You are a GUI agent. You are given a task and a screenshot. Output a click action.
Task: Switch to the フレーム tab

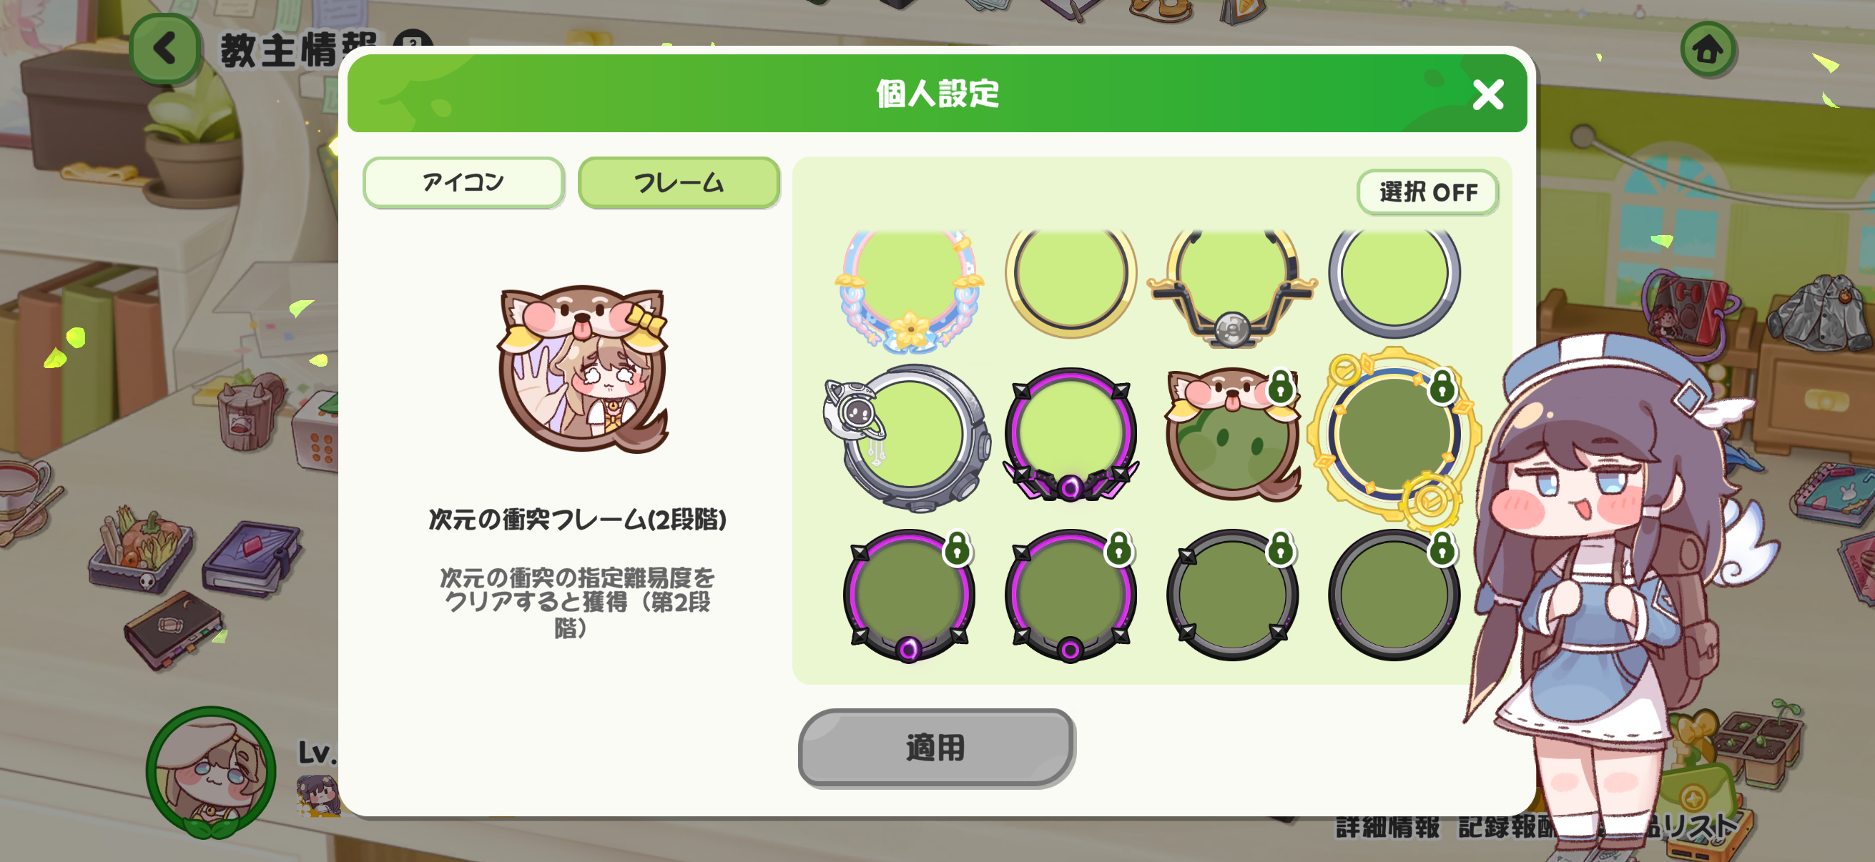[x=679, y=182]
